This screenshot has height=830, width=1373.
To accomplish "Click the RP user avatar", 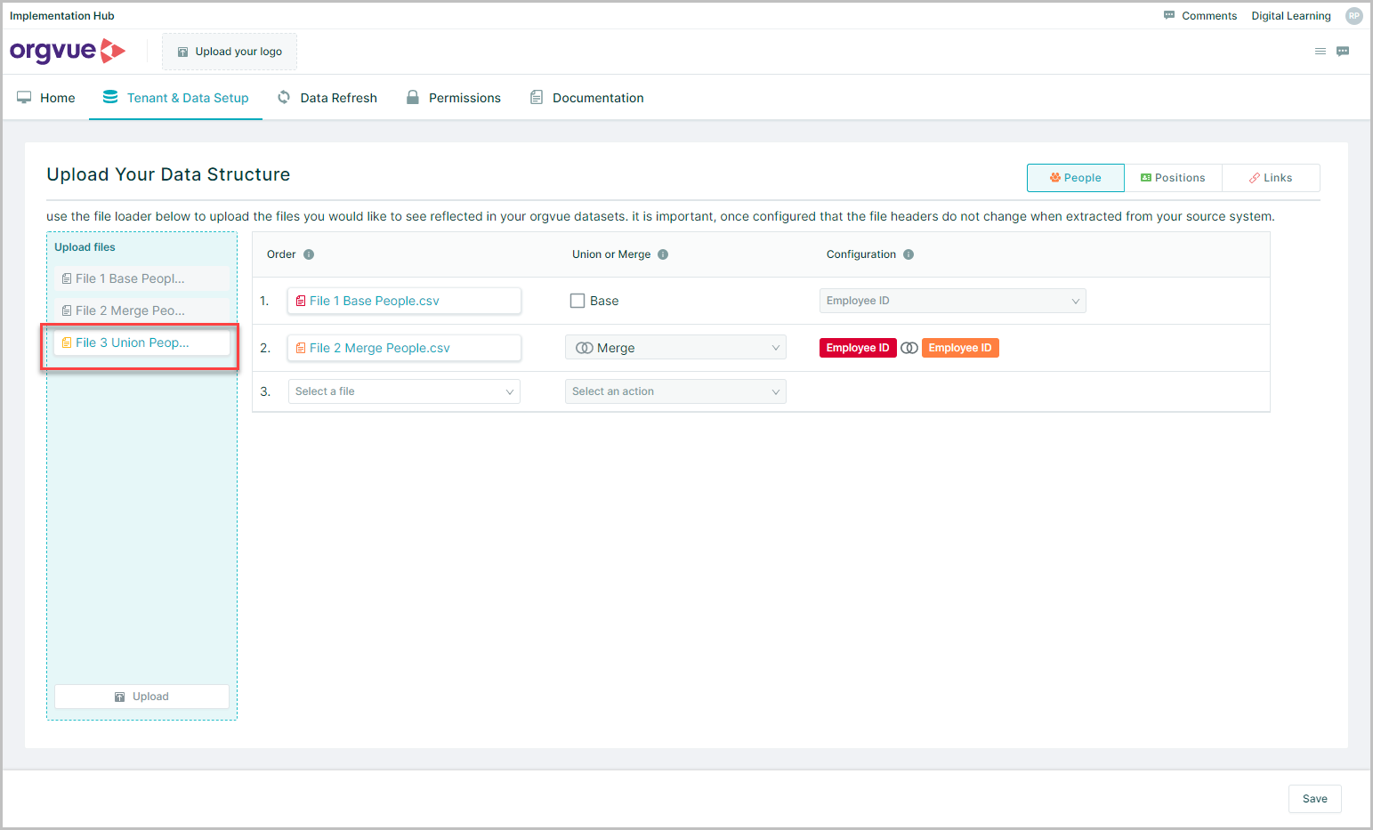I will pyautogui.click(x=1353, y=16).
